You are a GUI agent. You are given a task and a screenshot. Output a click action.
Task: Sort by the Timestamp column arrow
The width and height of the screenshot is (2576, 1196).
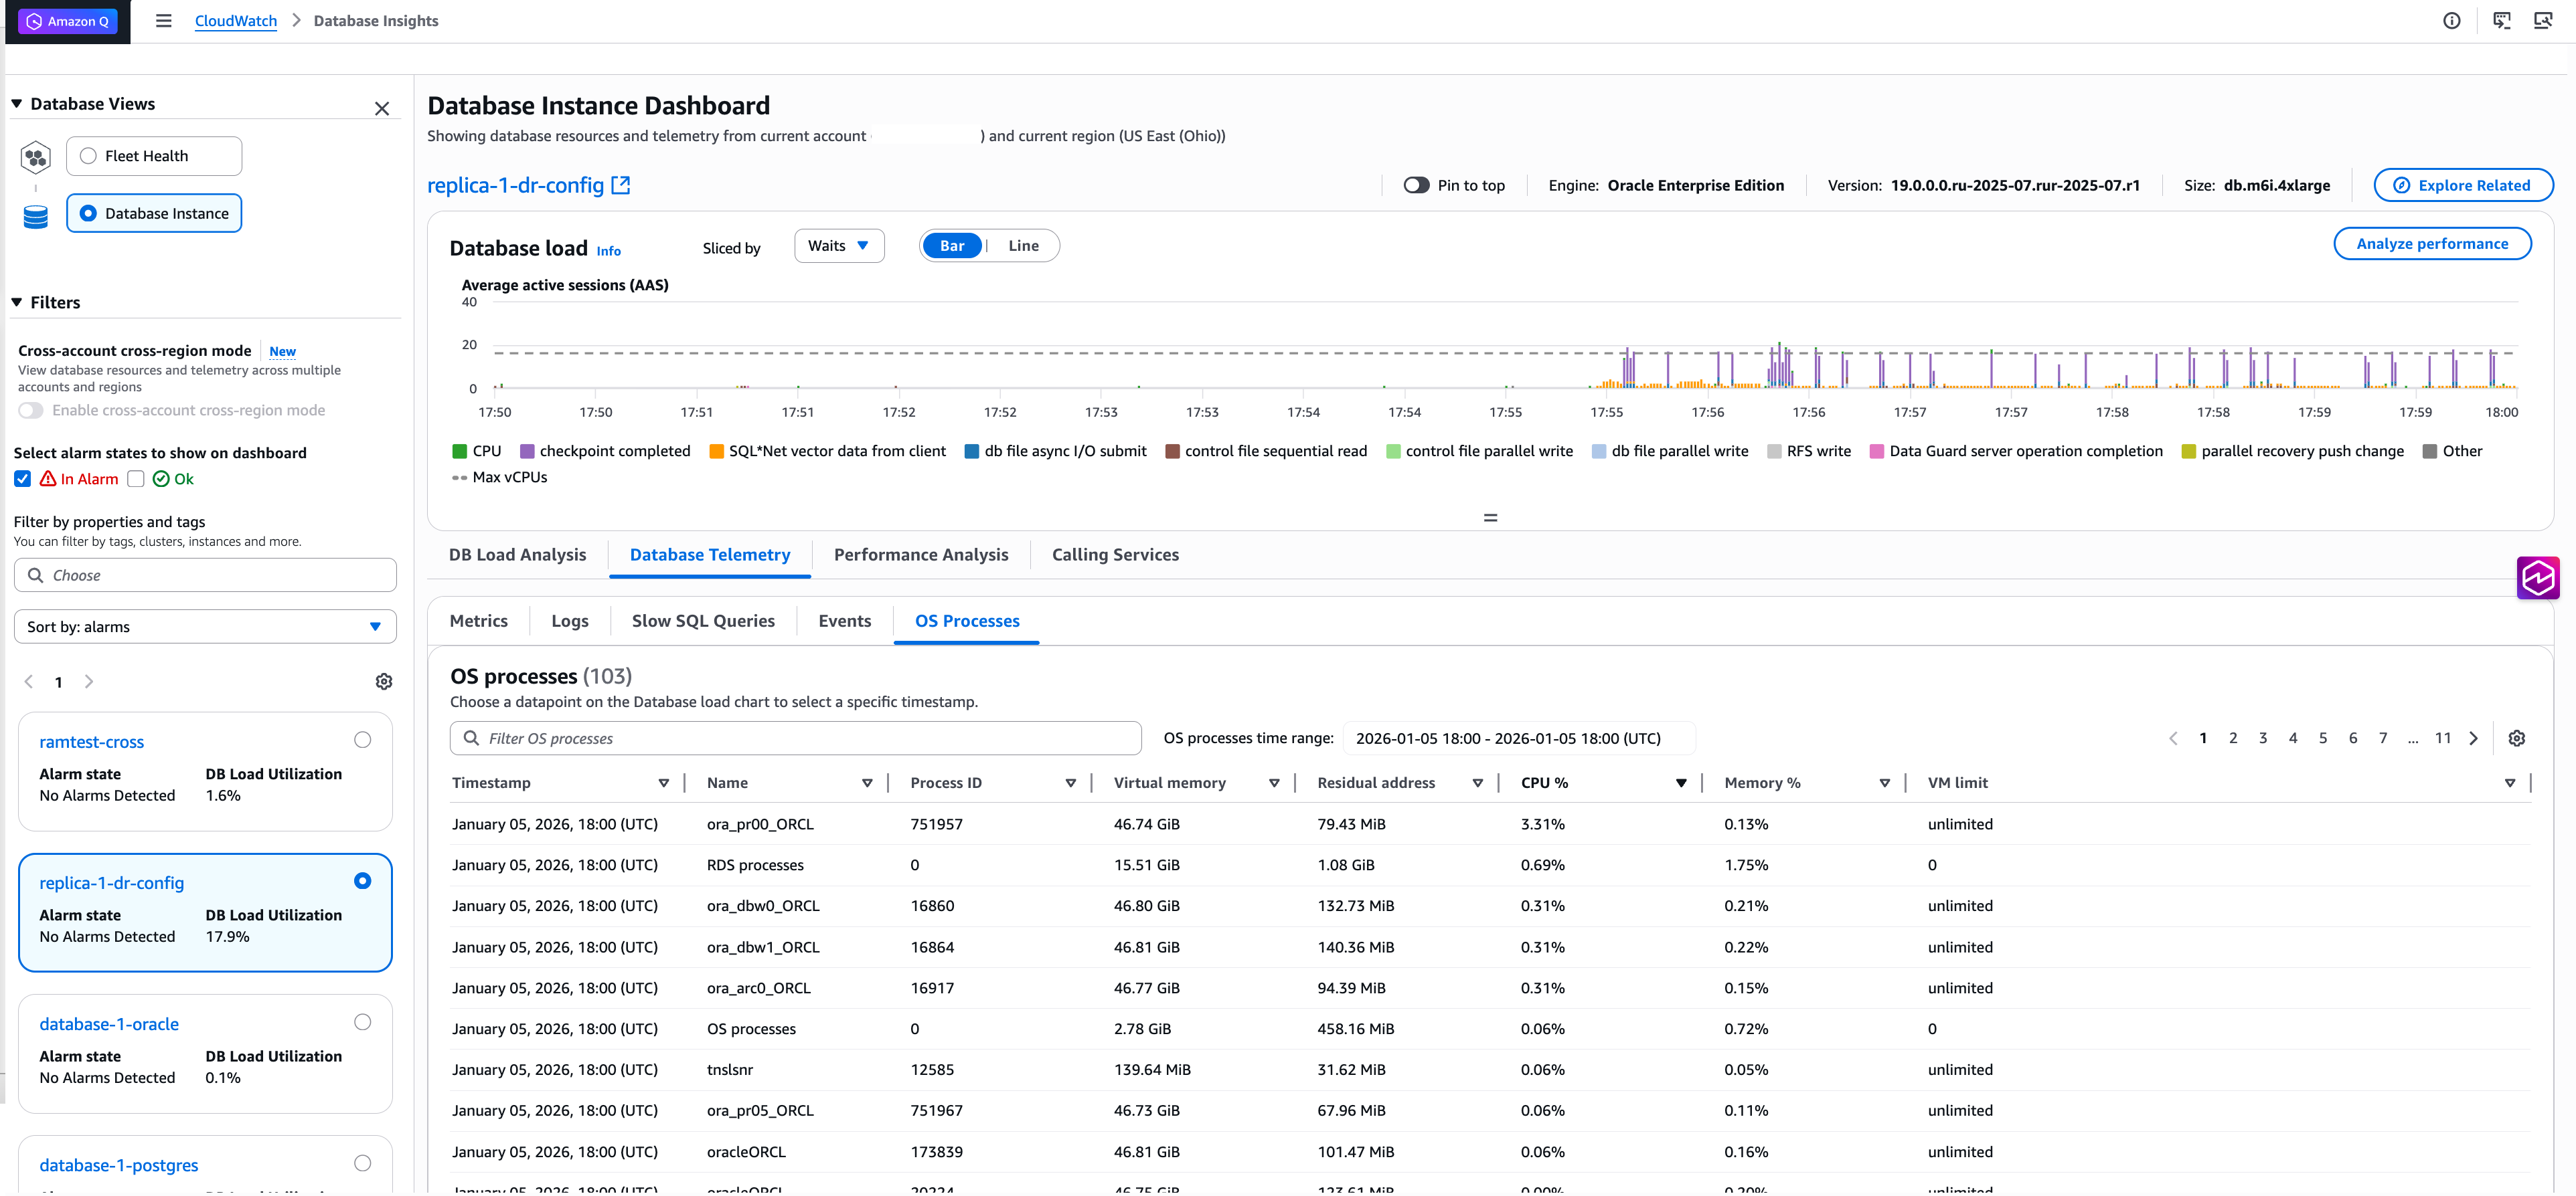663,783
